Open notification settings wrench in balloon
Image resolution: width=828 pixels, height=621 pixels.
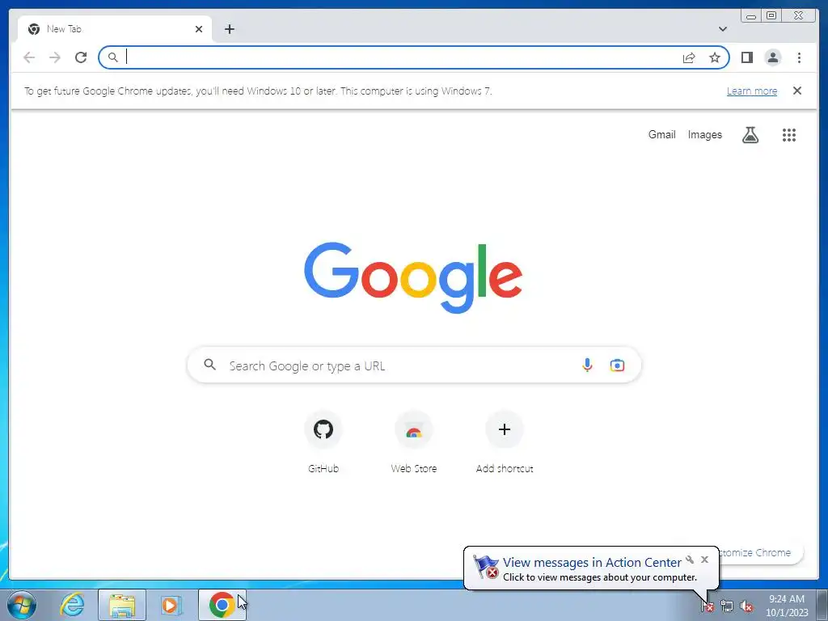pyautogui.click(x=690, y=560)
